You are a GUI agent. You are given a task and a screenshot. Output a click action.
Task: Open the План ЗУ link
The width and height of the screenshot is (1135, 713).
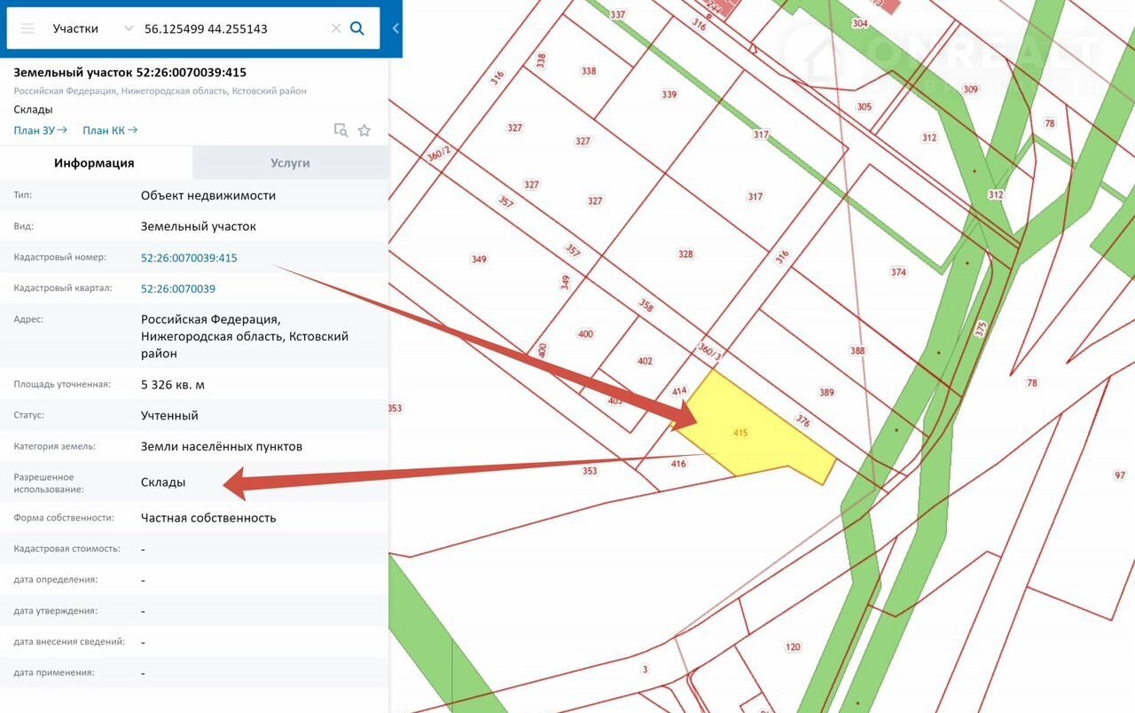click(x=41, y=130)
